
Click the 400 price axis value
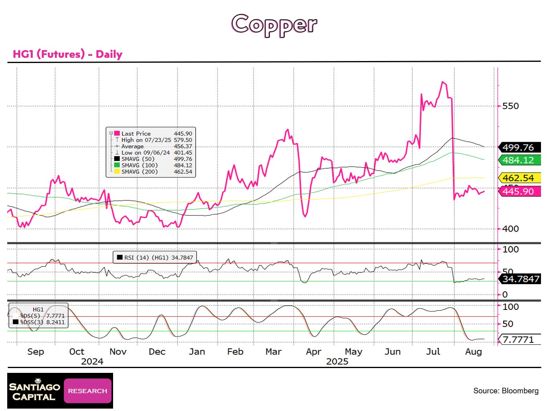(x=511, y=229)
